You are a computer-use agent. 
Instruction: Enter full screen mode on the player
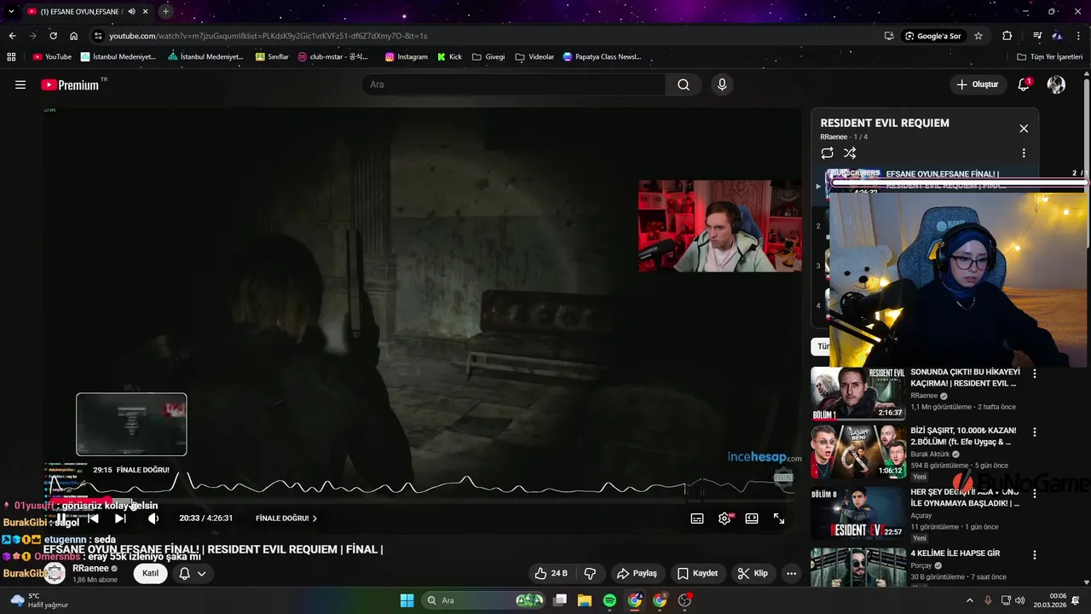point(779,518)
